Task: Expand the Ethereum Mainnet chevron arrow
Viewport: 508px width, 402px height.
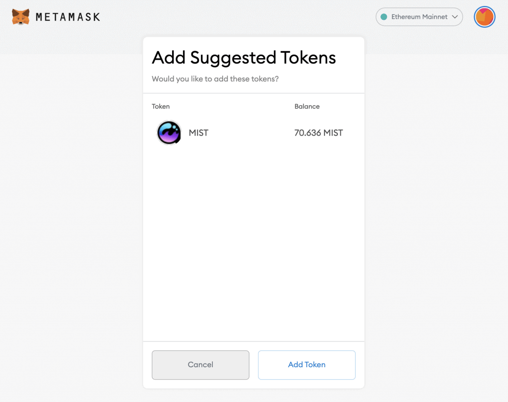Action: coord(455,17)
